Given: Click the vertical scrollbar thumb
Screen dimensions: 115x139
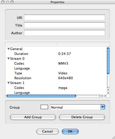Looking at the screenshot, I should (x=108, y=61).
